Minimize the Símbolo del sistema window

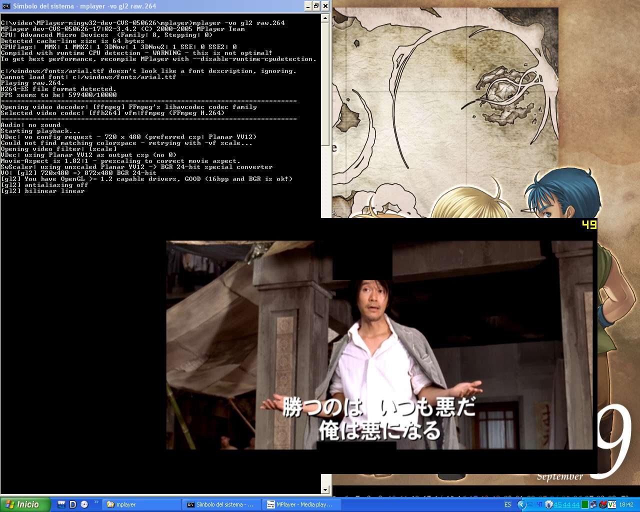(x=308, y=6)
